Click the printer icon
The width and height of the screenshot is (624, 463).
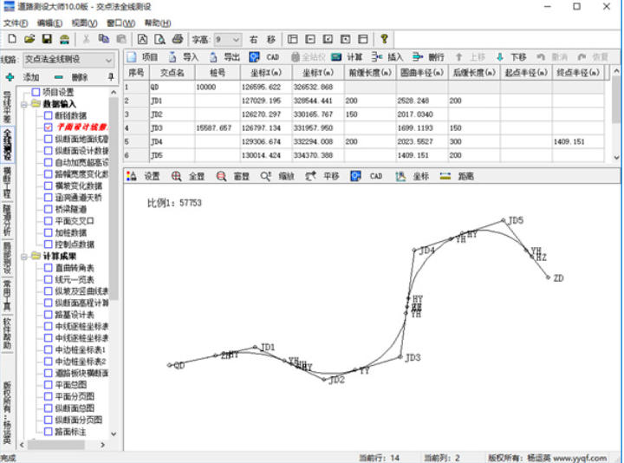(178, 39)
